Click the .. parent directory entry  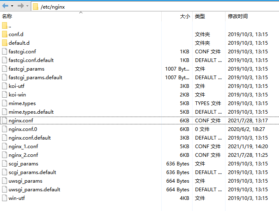tap(10, 26)
